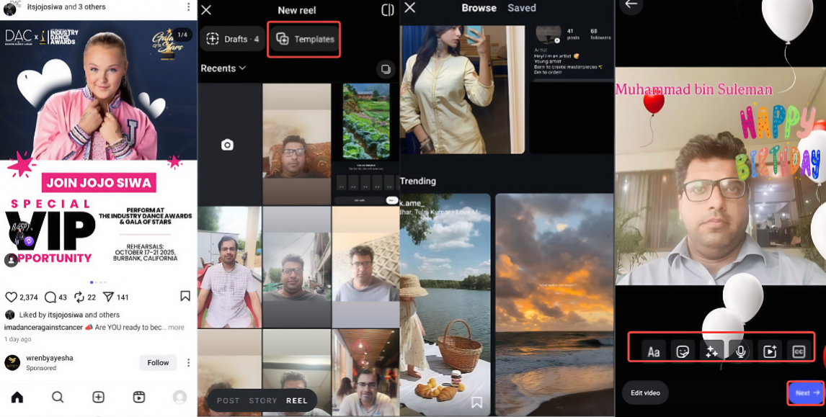Go to Home tab in bottom navigation
This screenshot has height=417, width=826.
click(x=17, y=397)
